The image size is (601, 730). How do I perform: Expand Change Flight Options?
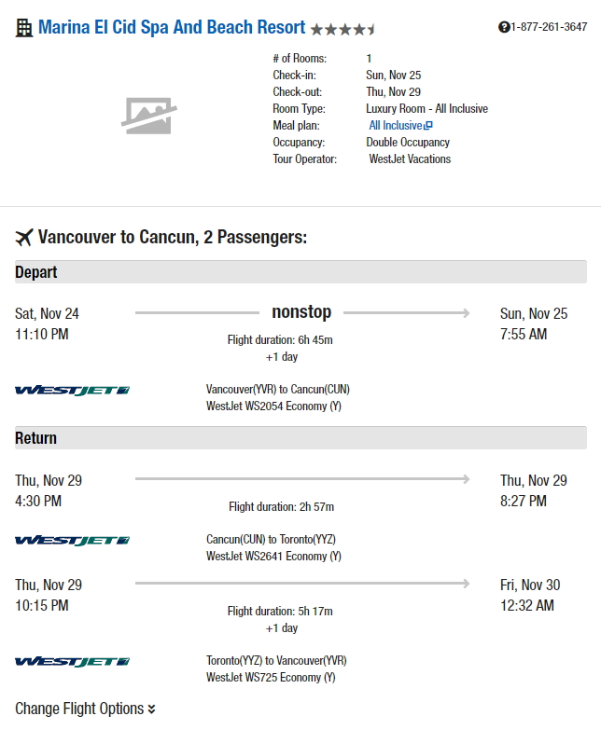point(85,709)
